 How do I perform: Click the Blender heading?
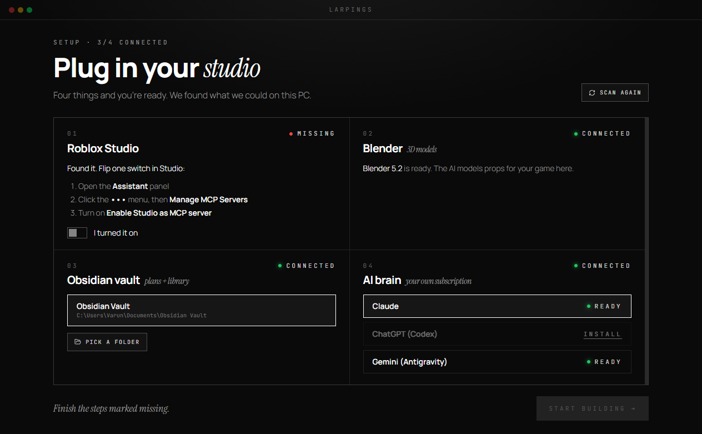383,148
